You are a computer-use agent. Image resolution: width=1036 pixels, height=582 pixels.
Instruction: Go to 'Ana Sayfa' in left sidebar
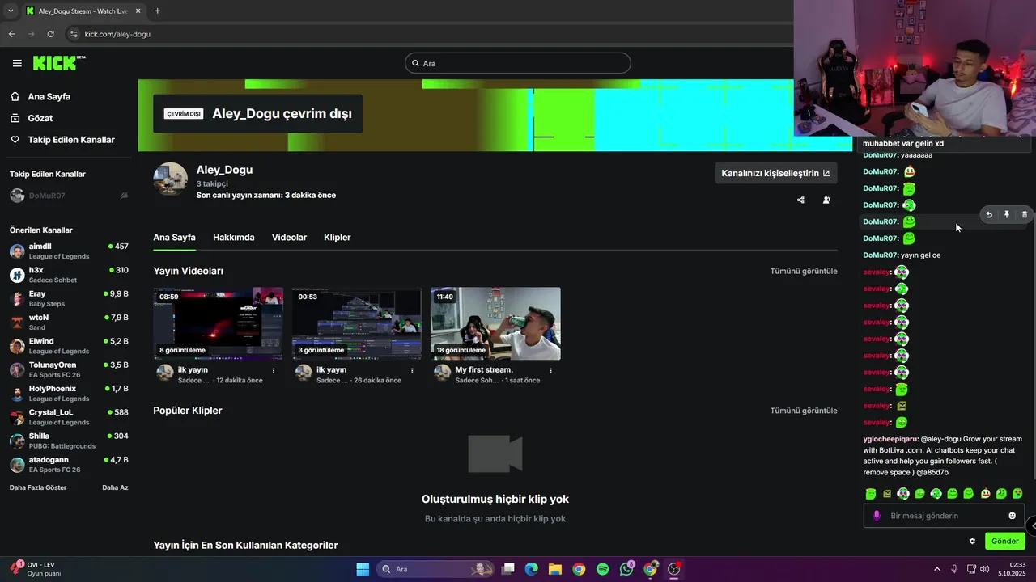click(x=49, y=96)
